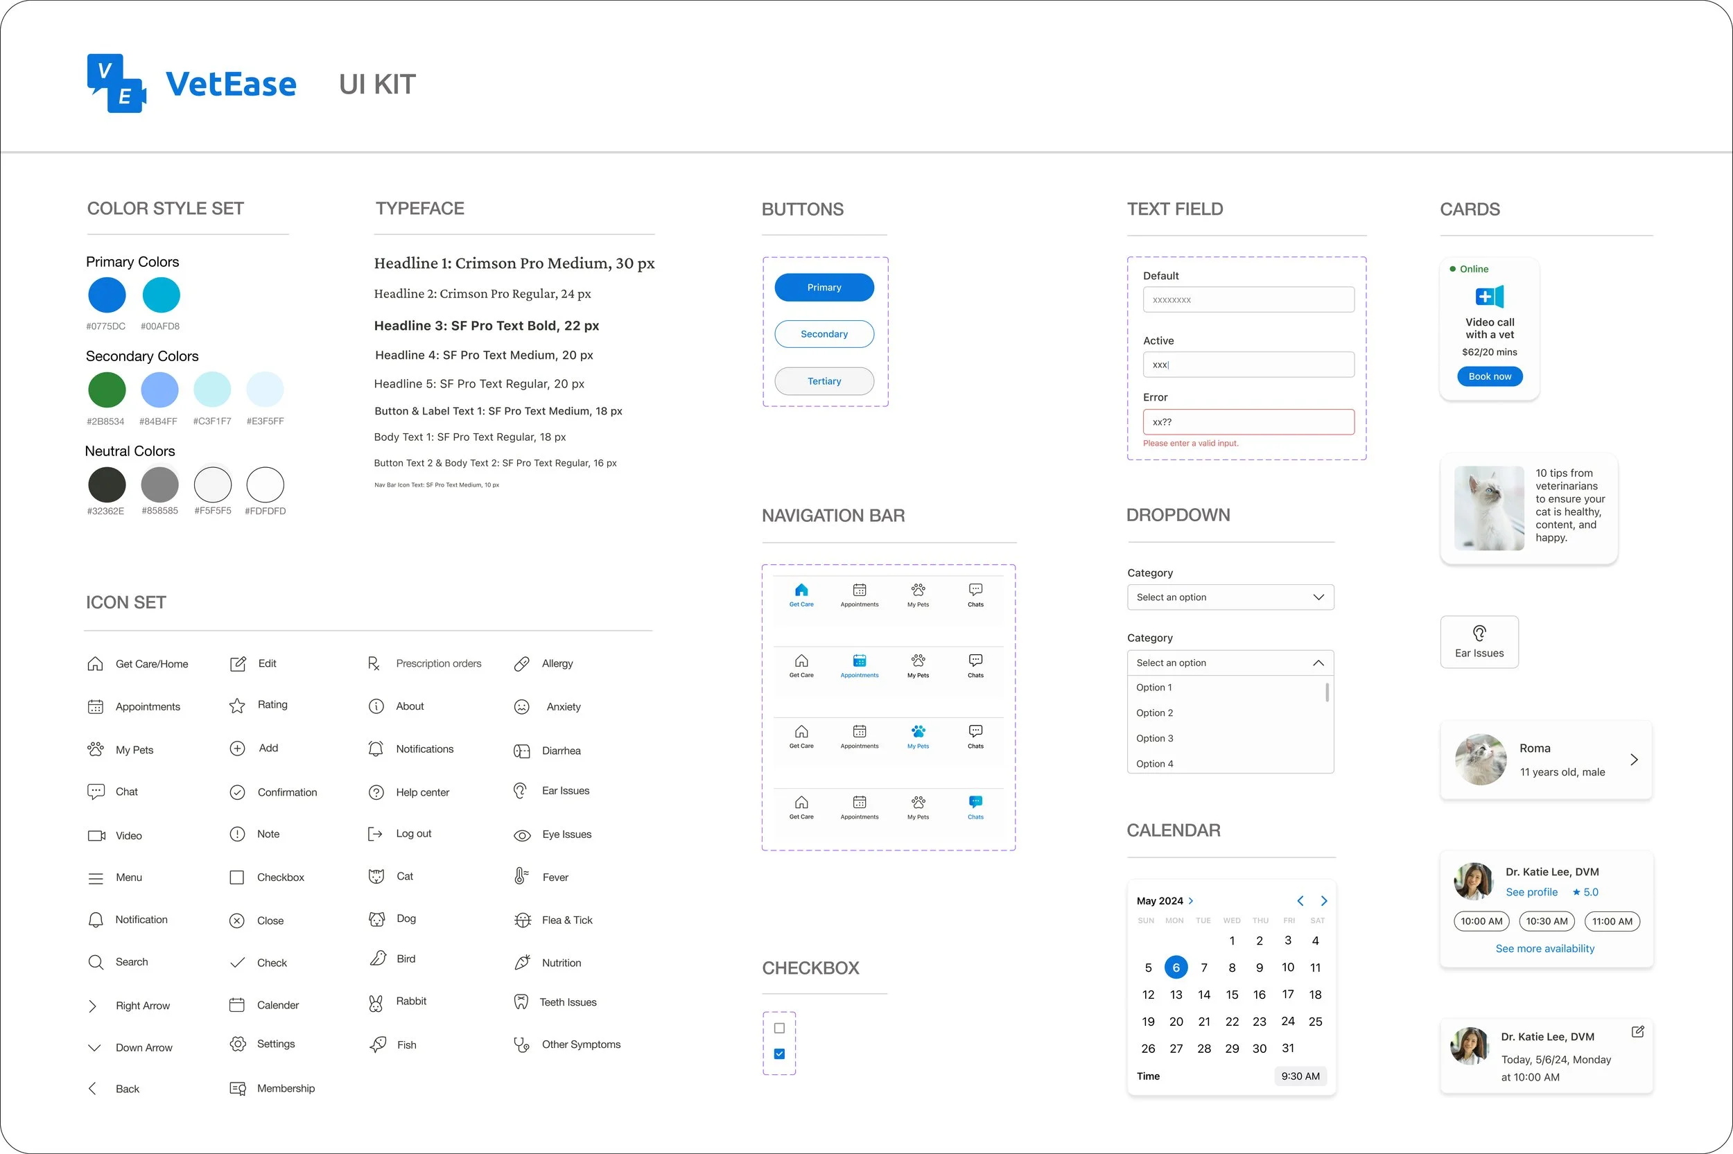Click the Checkbox square icon in icon set
Screen dimensions: 1733x1154
click(237, 877)
